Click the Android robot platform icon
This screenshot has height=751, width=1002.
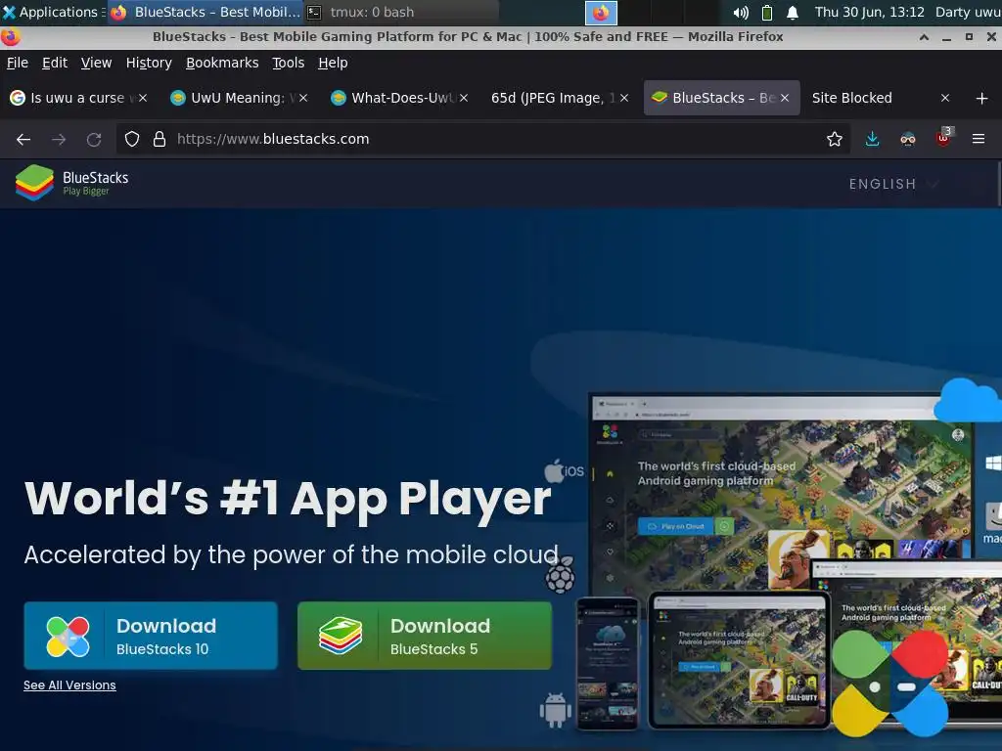coord(556,710)
